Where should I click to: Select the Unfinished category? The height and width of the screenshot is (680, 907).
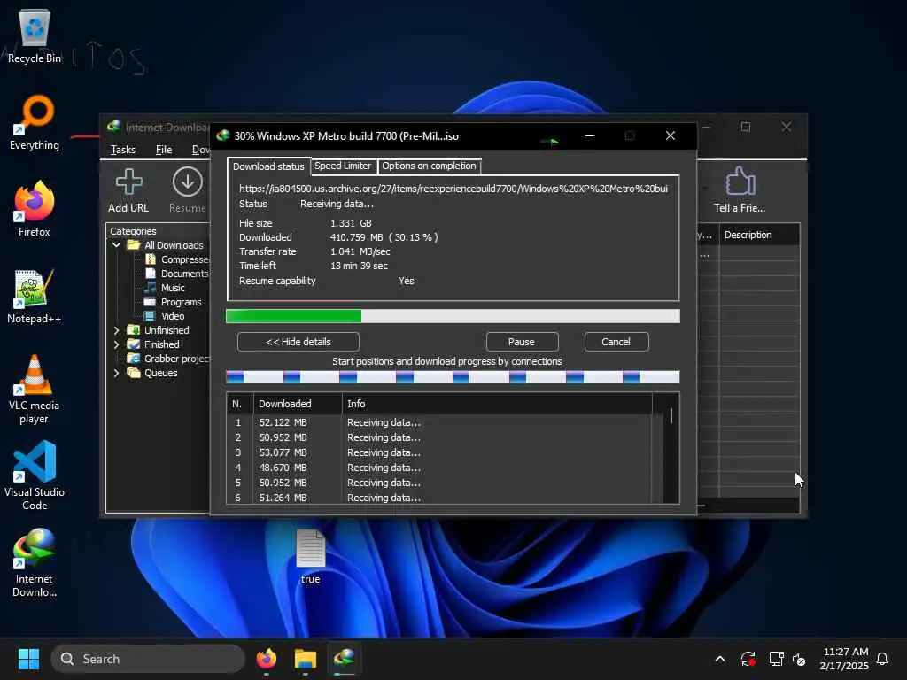[158, 330]
